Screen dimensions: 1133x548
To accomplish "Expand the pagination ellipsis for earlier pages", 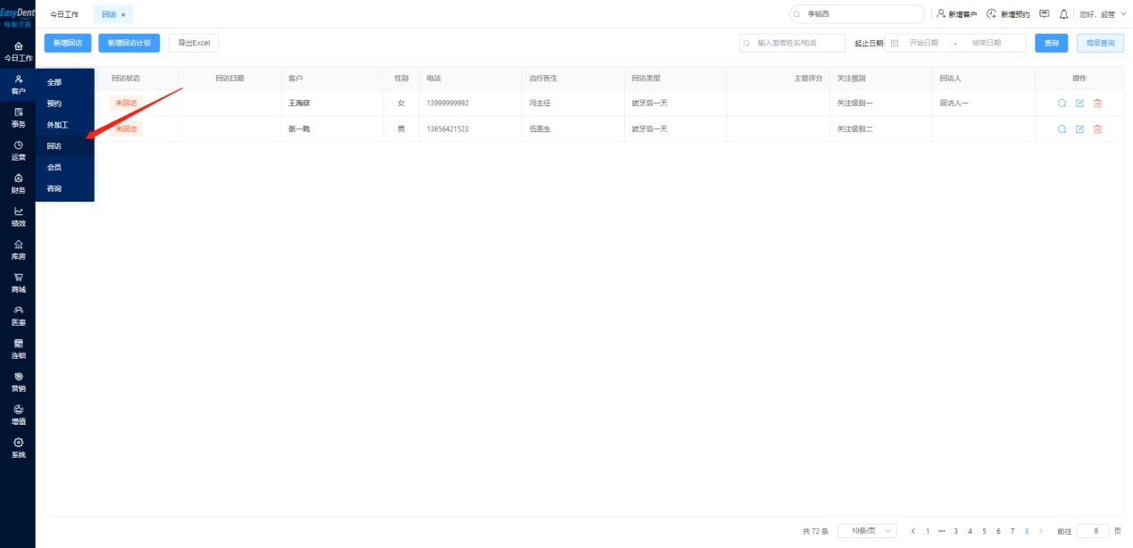I will 941,531.
